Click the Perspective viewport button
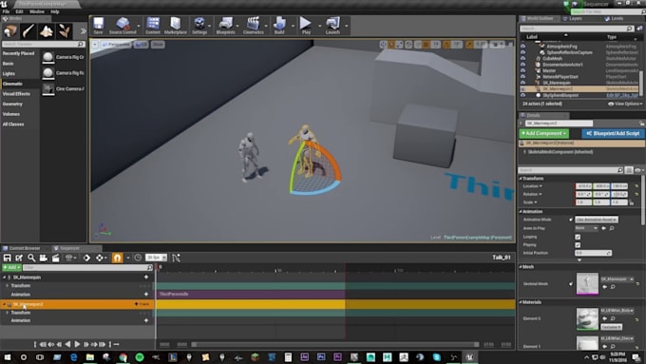 click(x=116, y=44)
